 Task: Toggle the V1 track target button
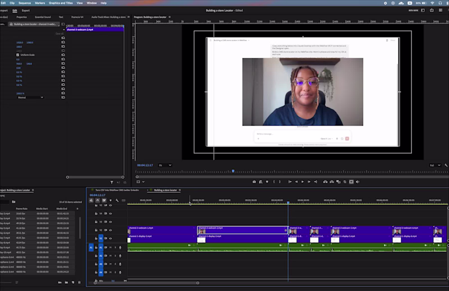[101, 238]
